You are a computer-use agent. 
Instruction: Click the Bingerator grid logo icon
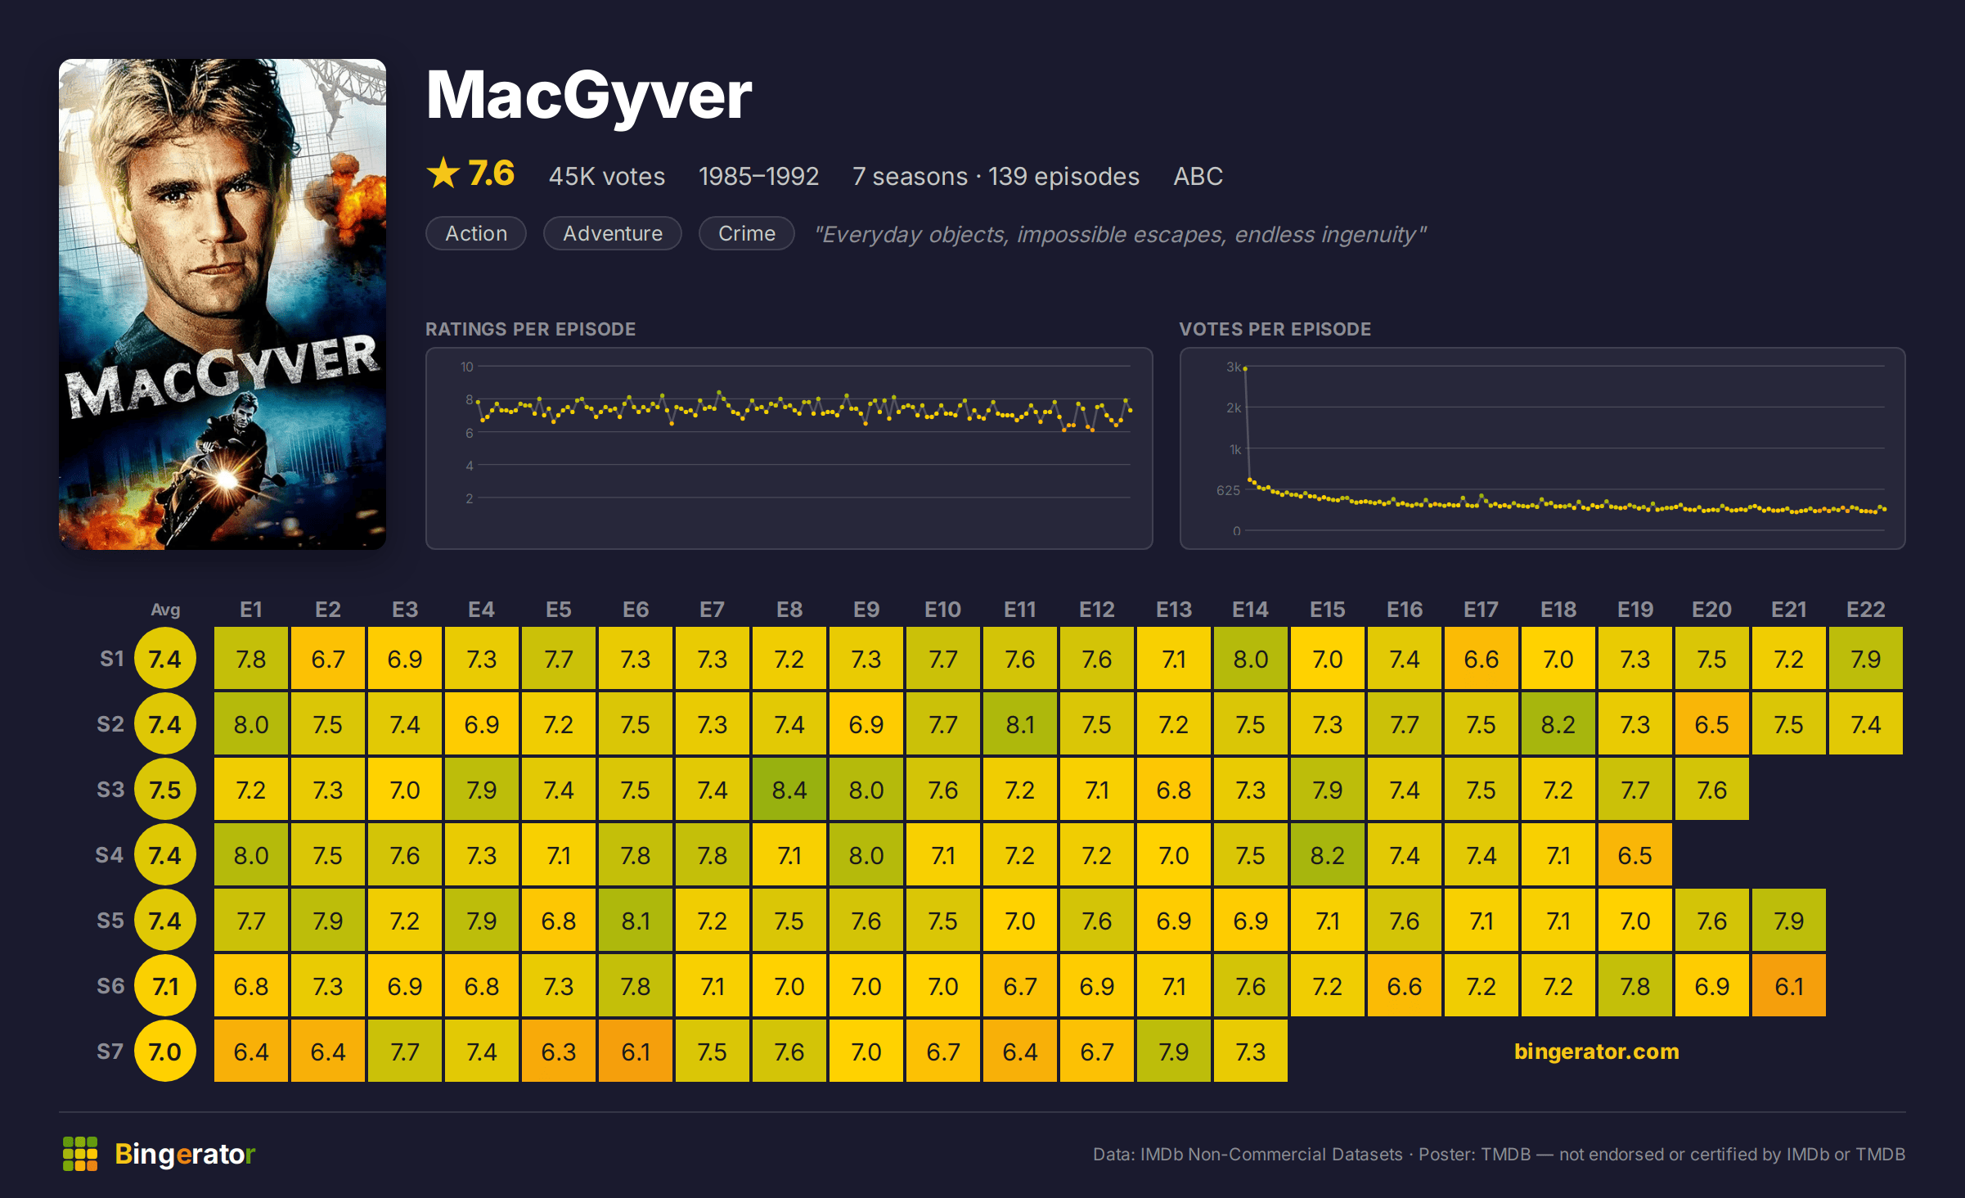tap(80, 1154)
